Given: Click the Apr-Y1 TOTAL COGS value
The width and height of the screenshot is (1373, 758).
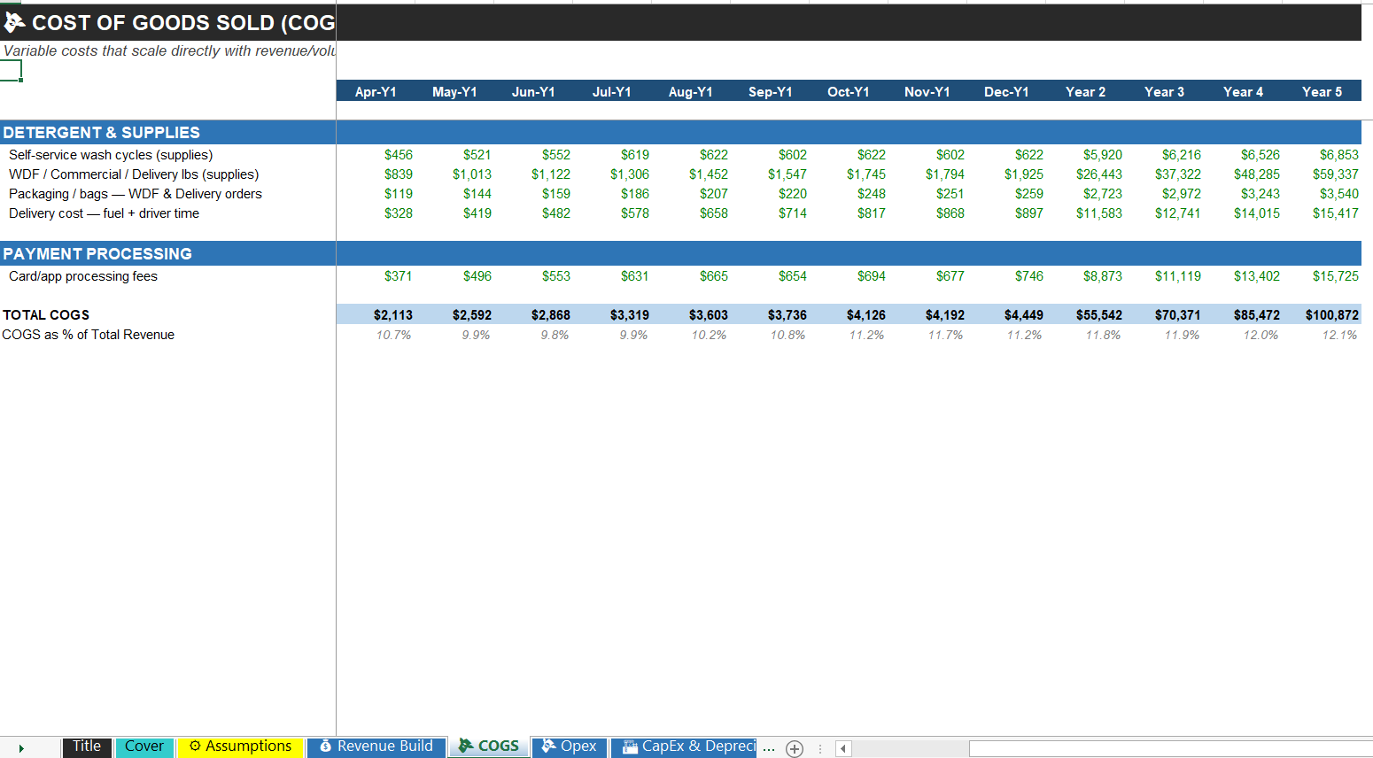Looking at the screenshot, I should point(392,315).
